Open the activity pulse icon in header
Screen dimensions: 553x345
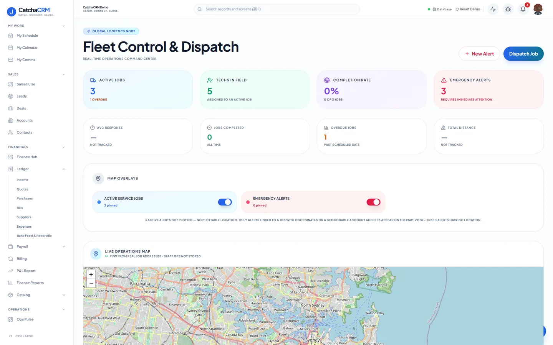coord(493,9)
